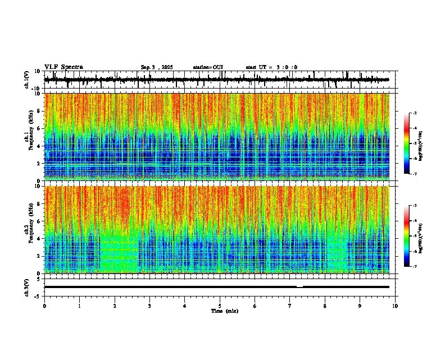445x343 pixels.
Task: Click the "ch.1(V)" axis label
Action: tap(27, 80)
